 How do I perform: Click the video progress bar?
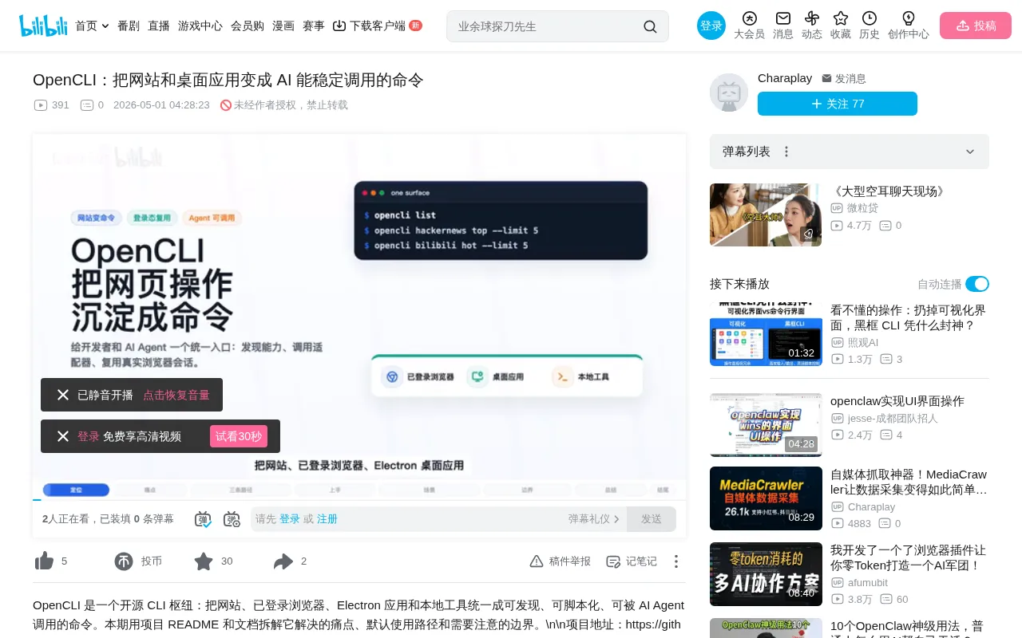[359, 499]
